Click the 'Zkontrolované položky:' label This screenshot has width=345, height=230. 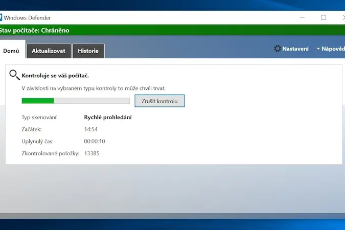point(51,153)
